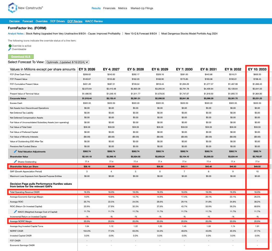Open the Select Forecast To View dropdown
The image size is (272, 251).
[x=67, y=62]
